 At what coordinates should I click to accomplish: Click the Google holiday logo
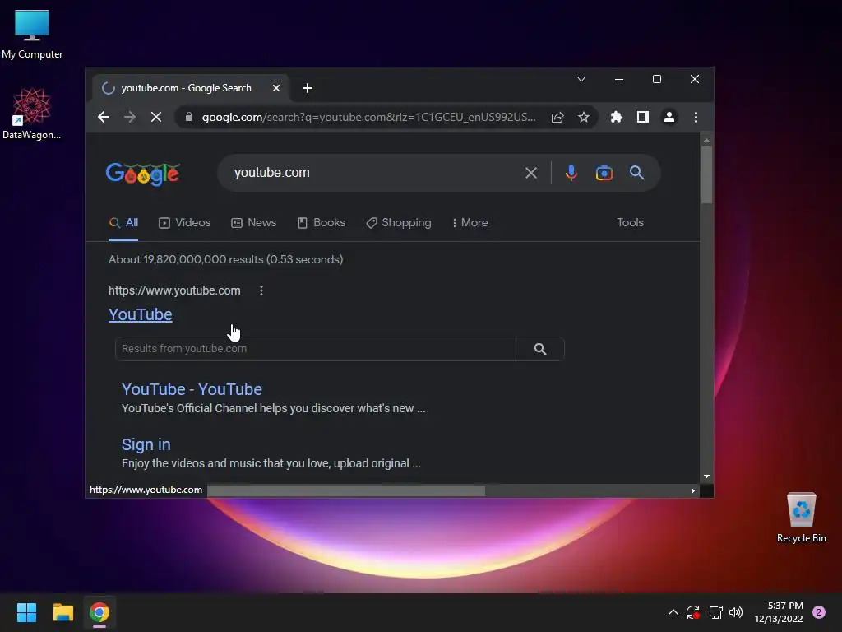143,174
